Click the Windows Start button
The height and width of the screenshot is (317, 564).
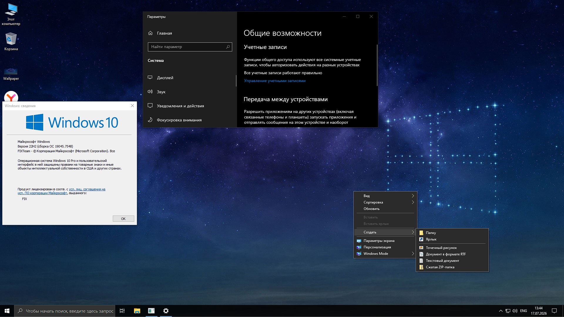pos(7,311)
